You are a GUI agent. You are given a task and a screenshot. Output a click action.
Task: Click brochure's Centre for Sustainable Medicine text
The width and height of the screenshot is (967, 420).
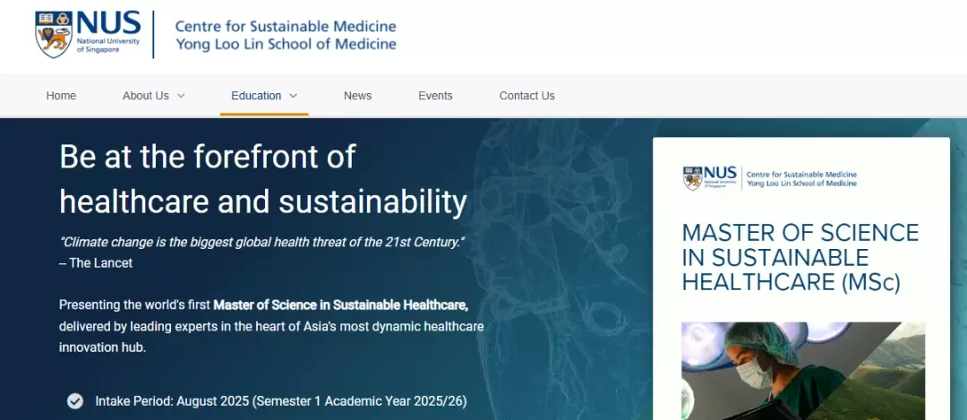(x=801, y=175)
